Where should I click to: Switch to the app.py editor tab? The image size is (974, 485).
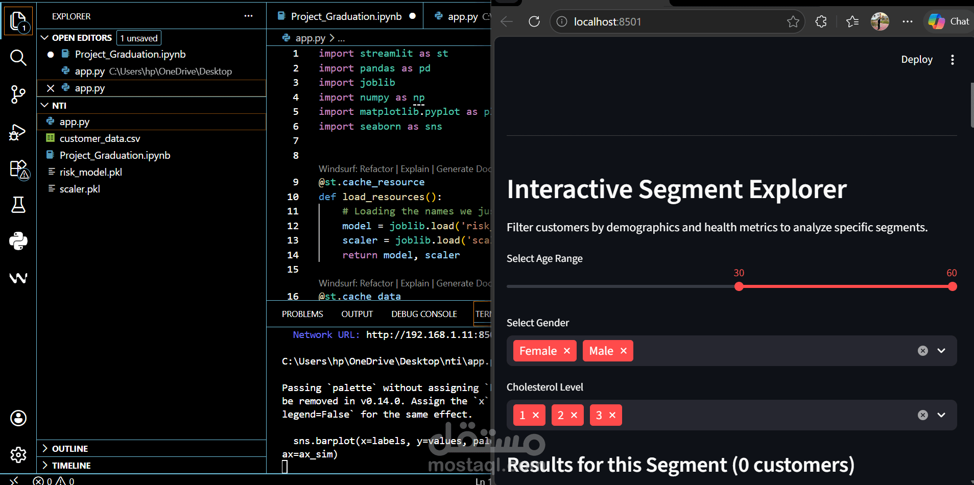click(458, 16)
